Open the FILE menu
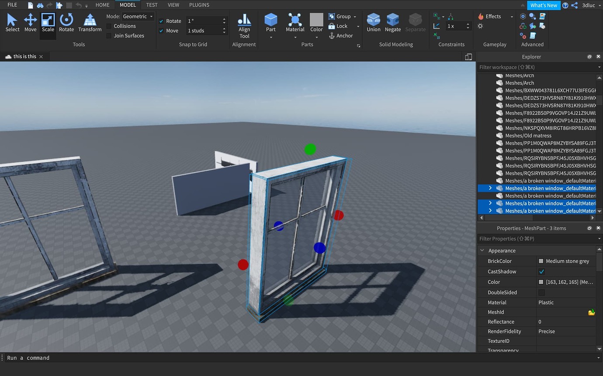 (11, 5)
